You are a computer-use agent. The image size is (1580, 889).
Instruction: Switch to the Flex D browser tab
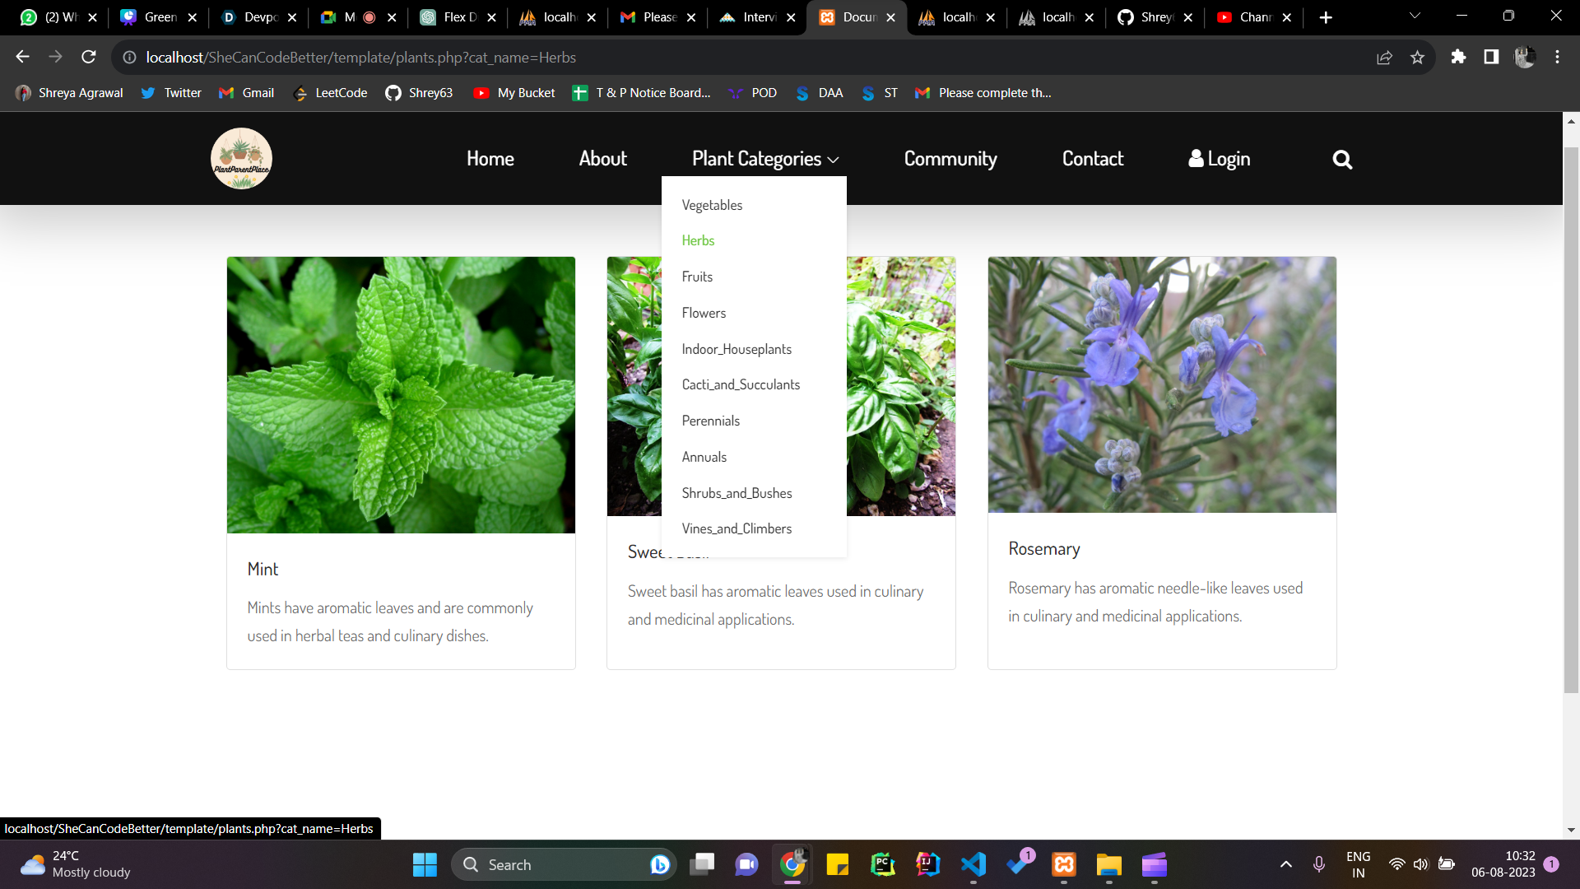click(457, 17)
